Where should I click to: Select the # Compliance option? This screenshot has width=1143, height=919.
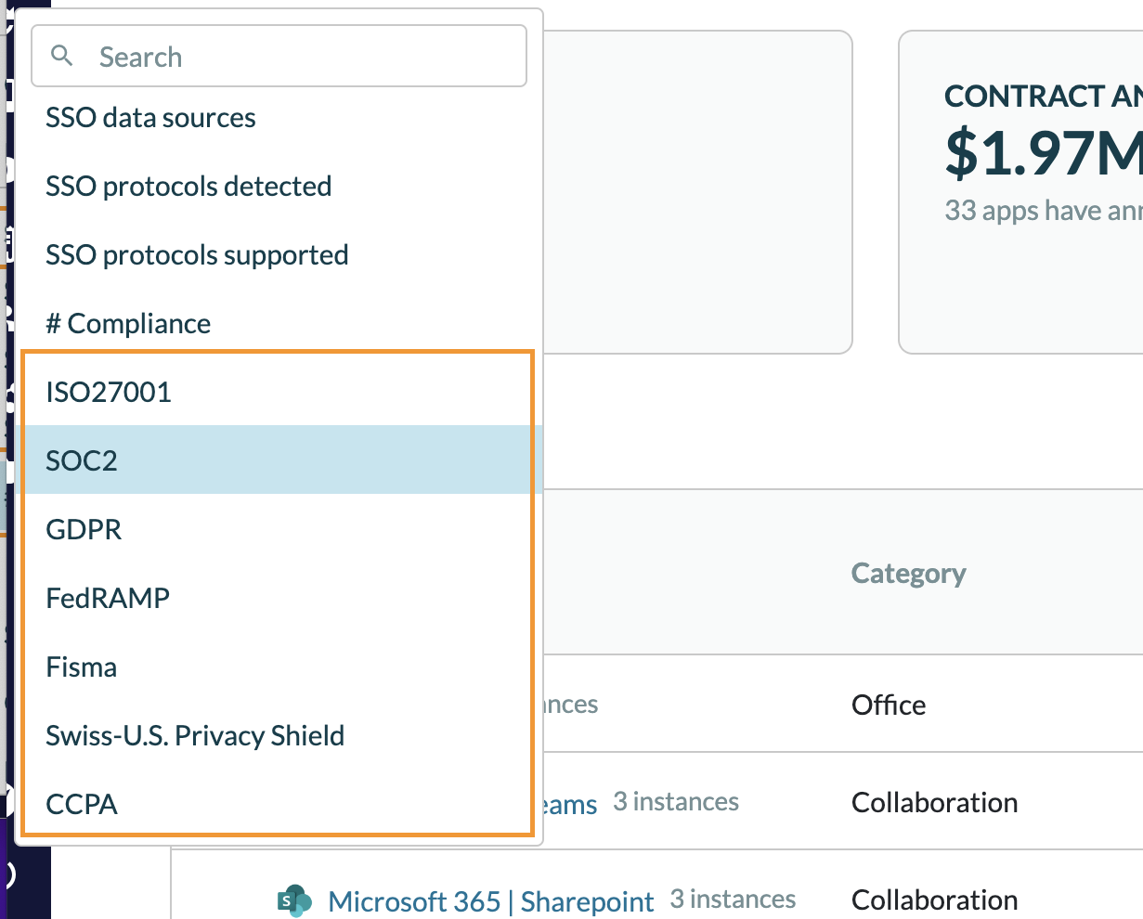click(128, 324)
